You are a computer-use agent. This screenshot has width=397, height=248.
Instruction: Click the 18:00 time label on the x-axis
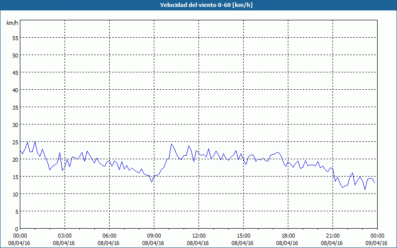click(x=288, y=236)
